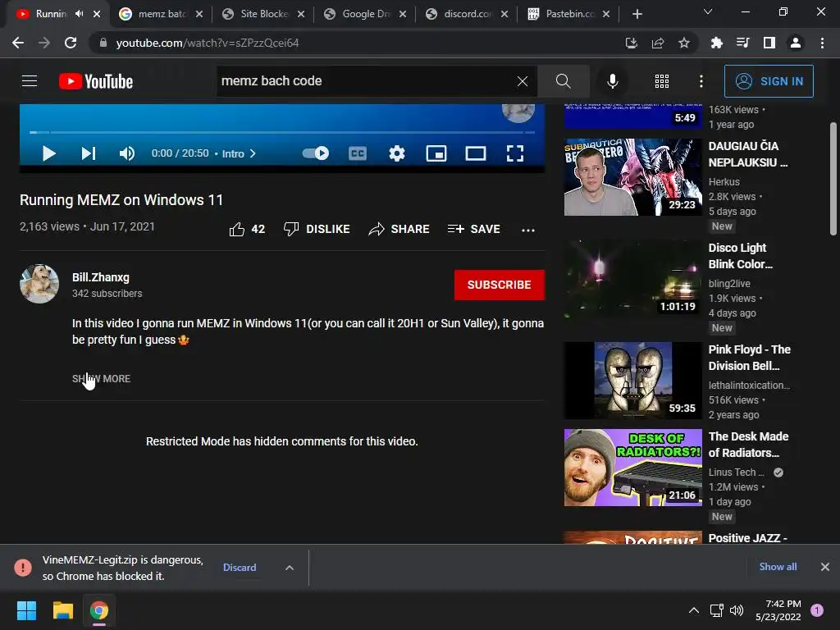This screenshot has width=840, height=630.
Task: Click the video progress bar
Action: [282, 132]
